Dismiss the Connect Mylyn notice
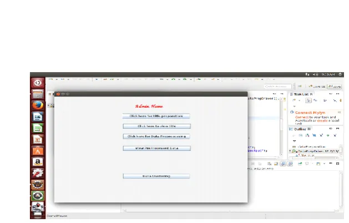349x223 pixels. pos(339,113)
